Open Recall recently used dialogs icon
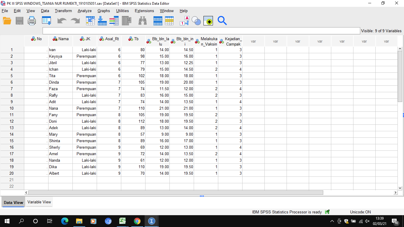 [x=46, y=21]
